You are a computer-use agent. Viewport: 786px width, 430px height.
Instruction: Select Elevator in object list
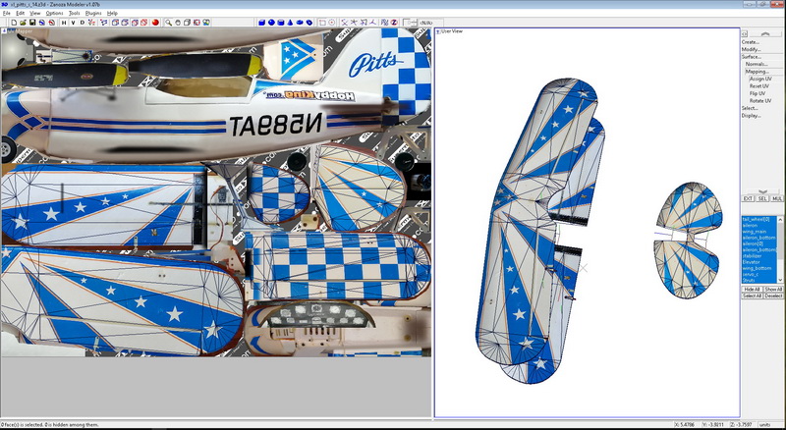(x=759, y=262)
